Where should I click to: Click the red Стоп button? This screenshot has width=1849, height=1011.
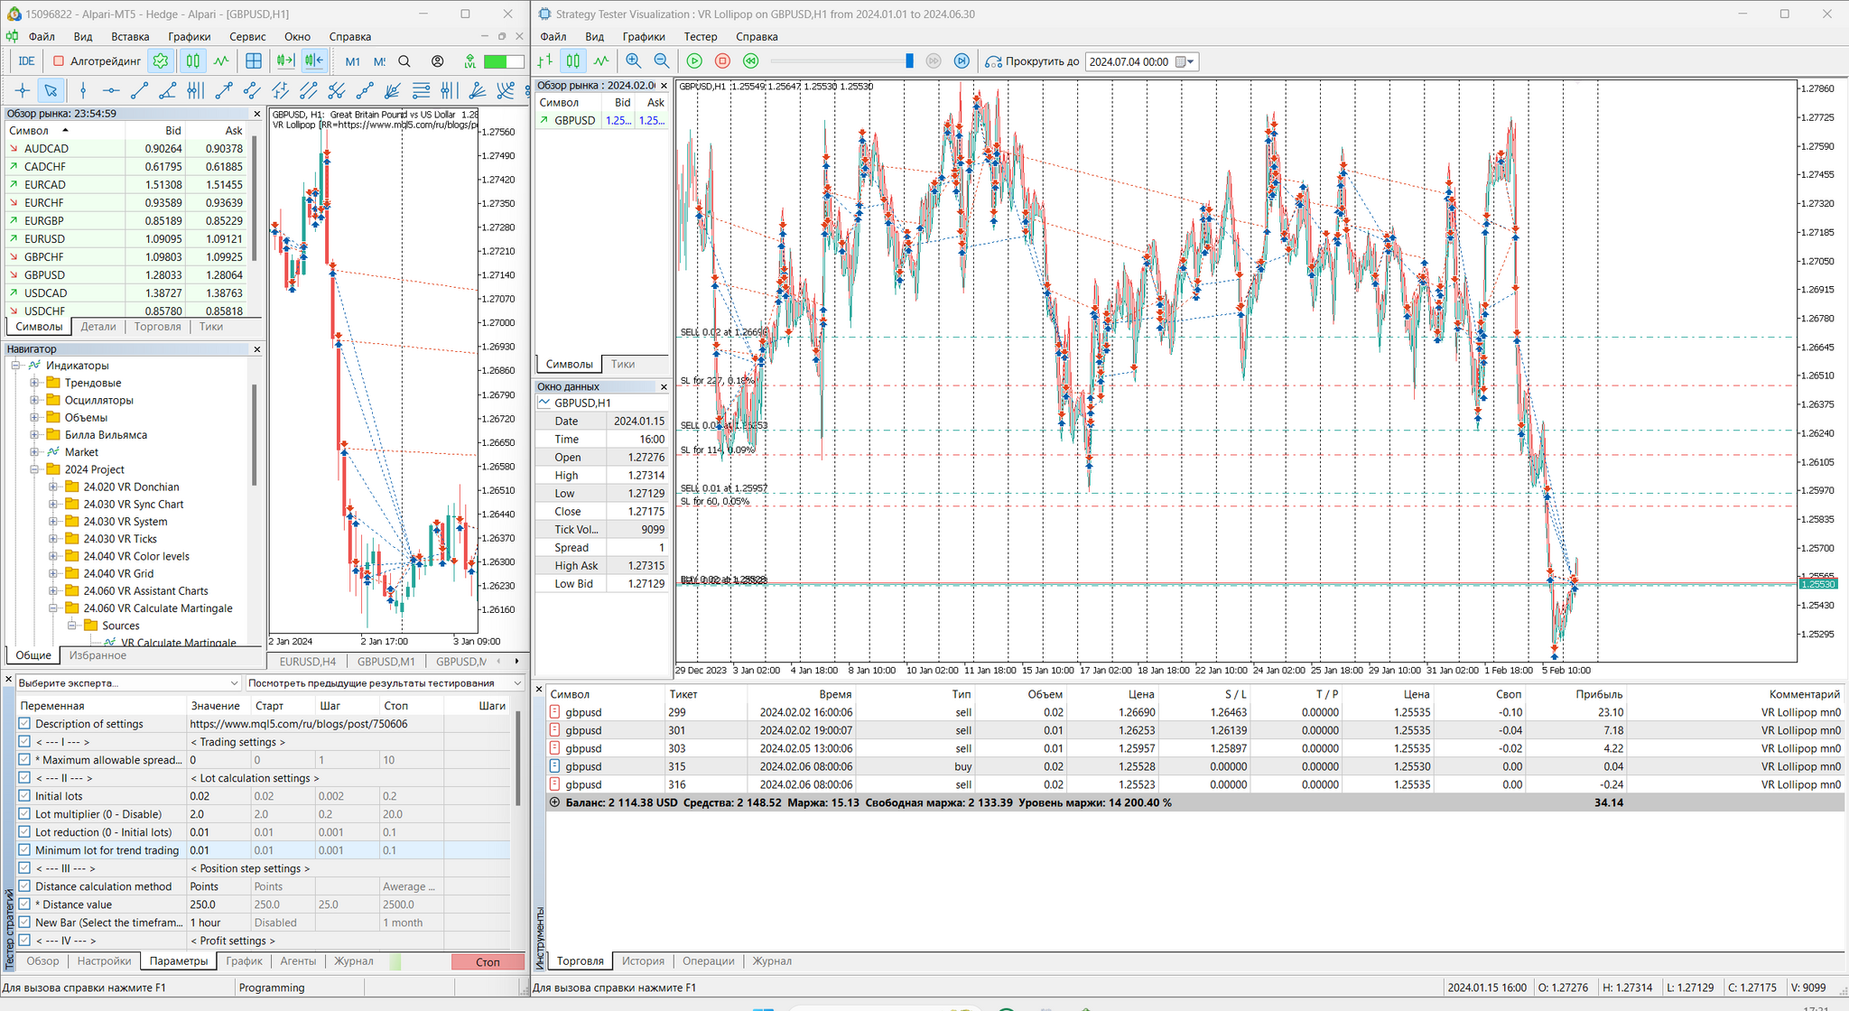pyautogui.click(x=488, y=962)
